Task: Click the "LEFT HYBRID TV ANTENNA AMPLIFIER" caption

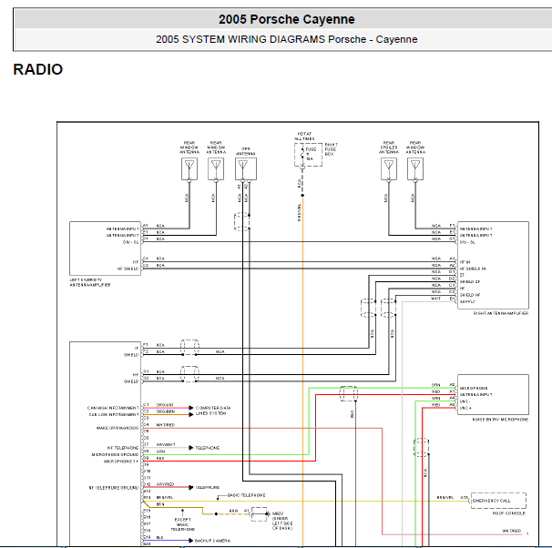Action: (90, 282)
